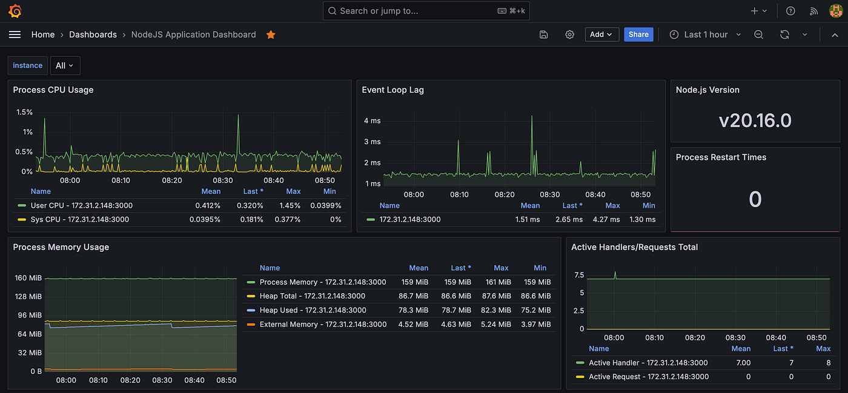Open the Last 1 hour time picker
Viewport: 848px width, 393px height.
point(705,35)
